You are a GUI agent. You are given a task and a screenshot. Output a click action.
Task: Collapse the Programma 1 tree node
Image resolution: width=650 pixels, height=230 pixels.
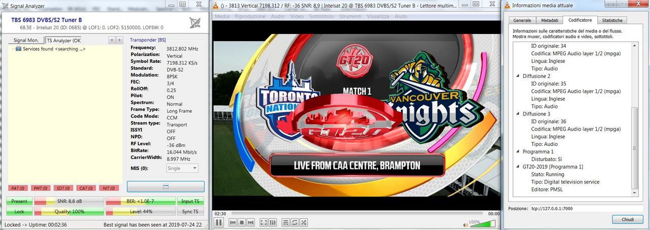tap(518, 151)
